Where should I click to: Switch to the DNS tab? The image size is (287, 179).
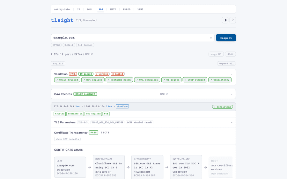(x=89, y=9)
